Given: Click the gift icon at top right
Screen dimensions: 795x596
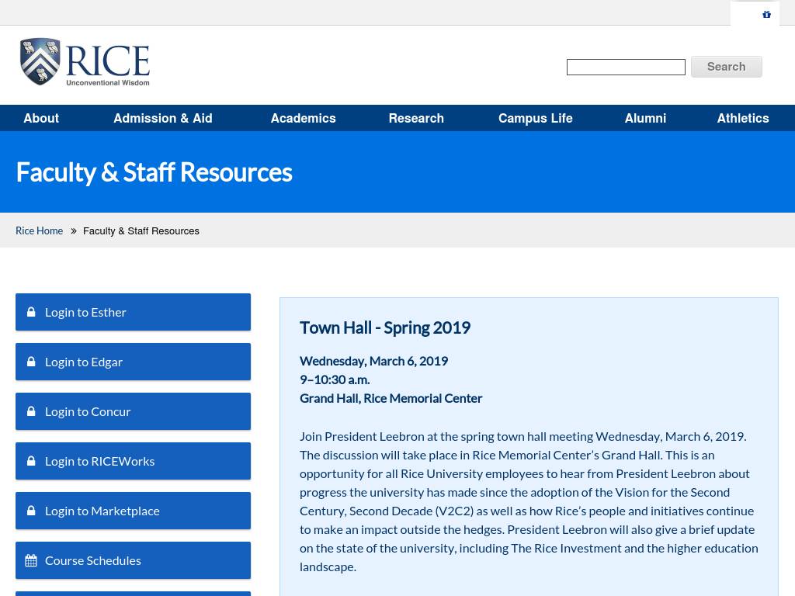Looking at the screenshot, I should point(766,14).
